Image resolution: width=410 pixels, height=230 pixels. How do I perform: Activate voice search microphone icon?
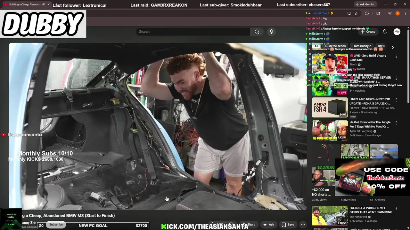pyautogui.click(x=271, y=32)
